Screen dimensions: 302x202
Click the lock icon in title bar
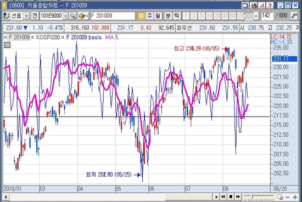coord(254,5)
